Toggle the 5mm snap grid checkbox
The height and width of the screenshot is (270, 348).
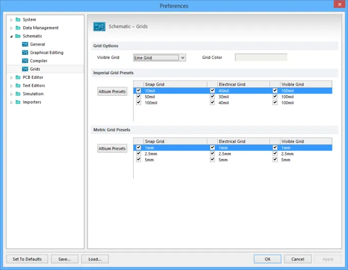click(139, 160)
